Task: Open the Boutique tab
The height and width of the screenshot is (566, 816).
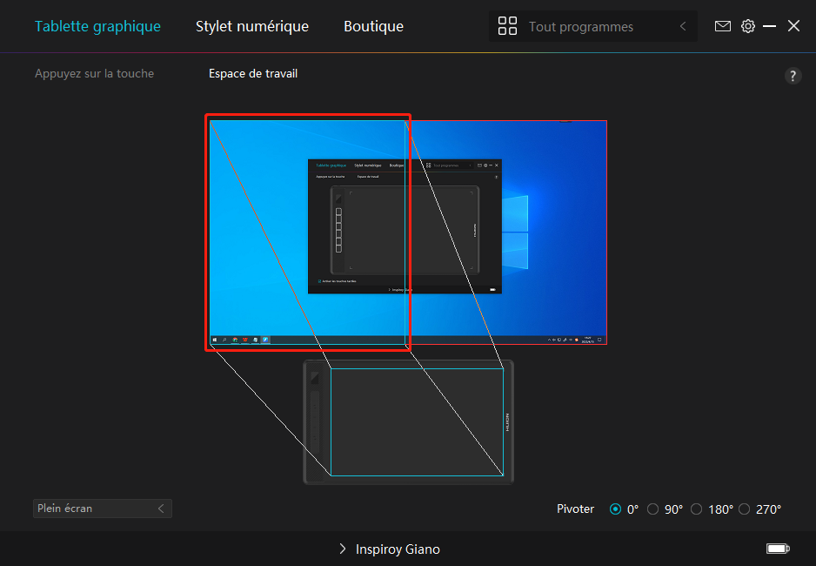Action: pos(373,26)
